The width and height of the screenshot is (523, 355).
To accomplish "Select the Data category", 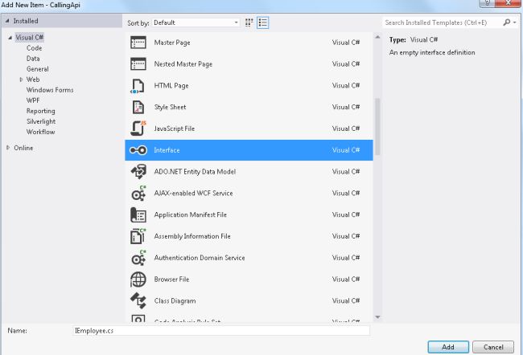I will 33,59.
